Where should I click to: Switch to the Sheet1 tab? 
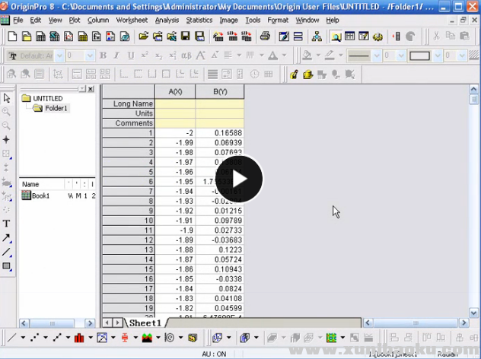[x=145, y=323]
